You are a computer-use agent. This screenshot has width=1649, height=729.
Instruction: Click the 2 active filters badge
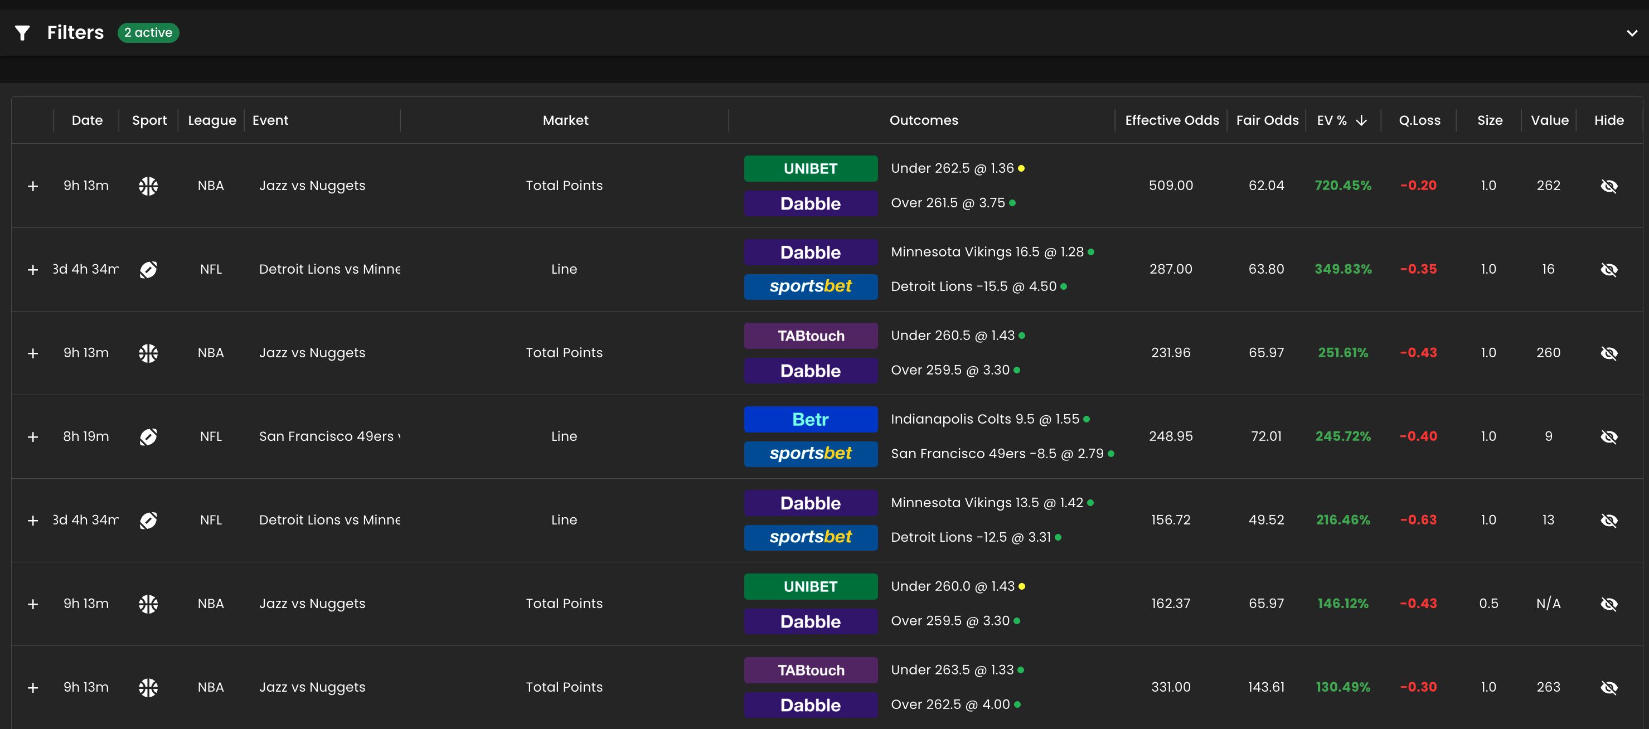(x=148, y=33)
